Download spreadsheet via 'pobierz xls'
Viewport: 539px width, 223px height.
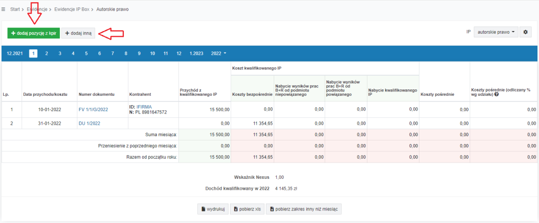(246, 209)
